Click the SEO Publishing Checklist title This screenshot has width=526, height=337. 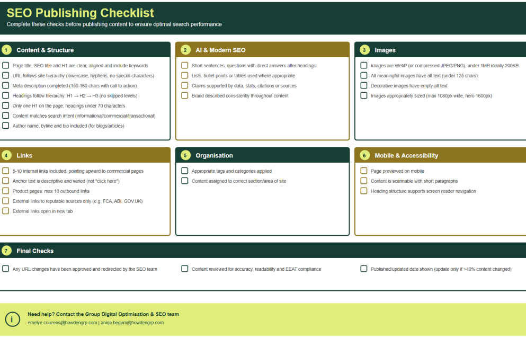81,13
